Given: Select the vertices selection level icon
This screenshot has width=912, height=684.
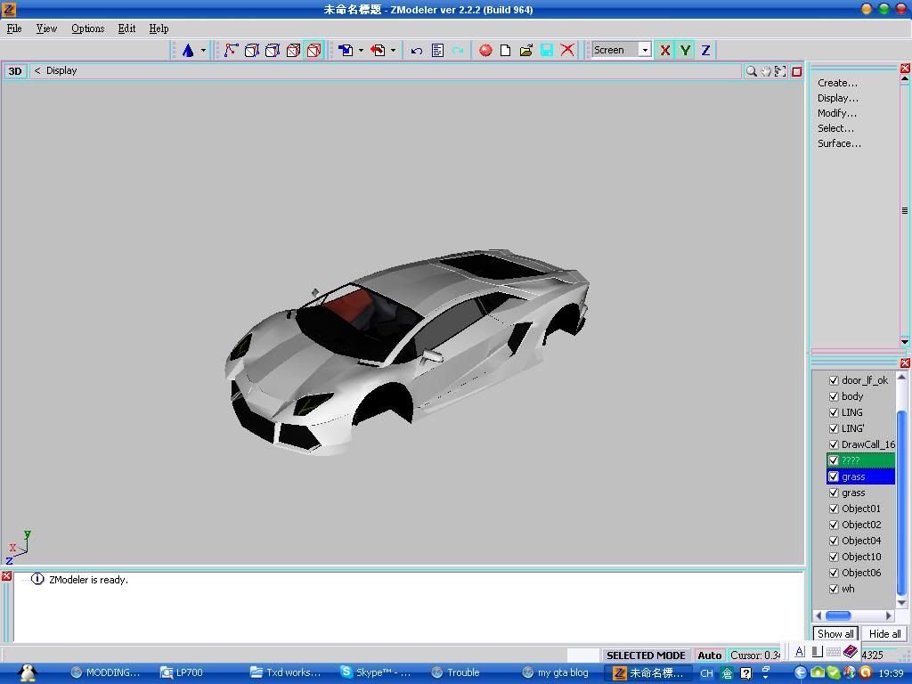Looking at the screenshot, I should tap(231, 51).
